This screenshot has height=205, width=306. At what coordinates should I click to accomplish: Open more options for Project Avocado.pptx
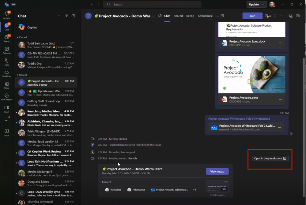(x=281, y=99)
